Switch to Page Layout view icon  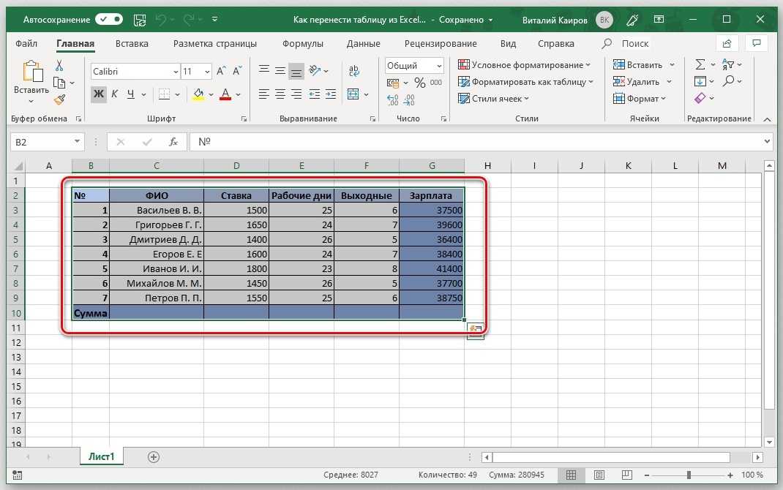(598, 475)
